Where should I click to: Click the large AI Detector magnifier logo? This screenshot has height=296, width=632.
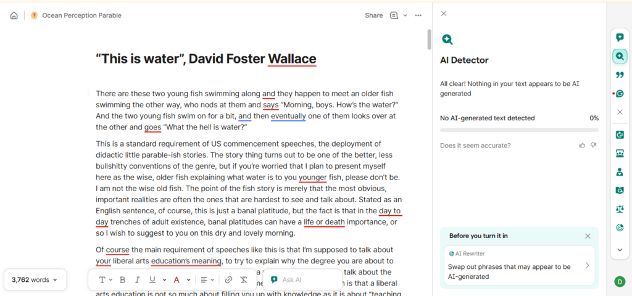[x=447, y=39]
